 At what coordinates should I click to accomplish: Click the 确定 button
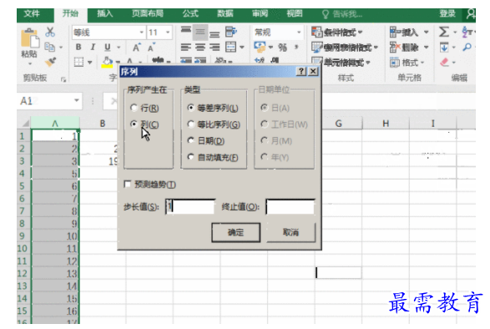(x=236, y=232)
